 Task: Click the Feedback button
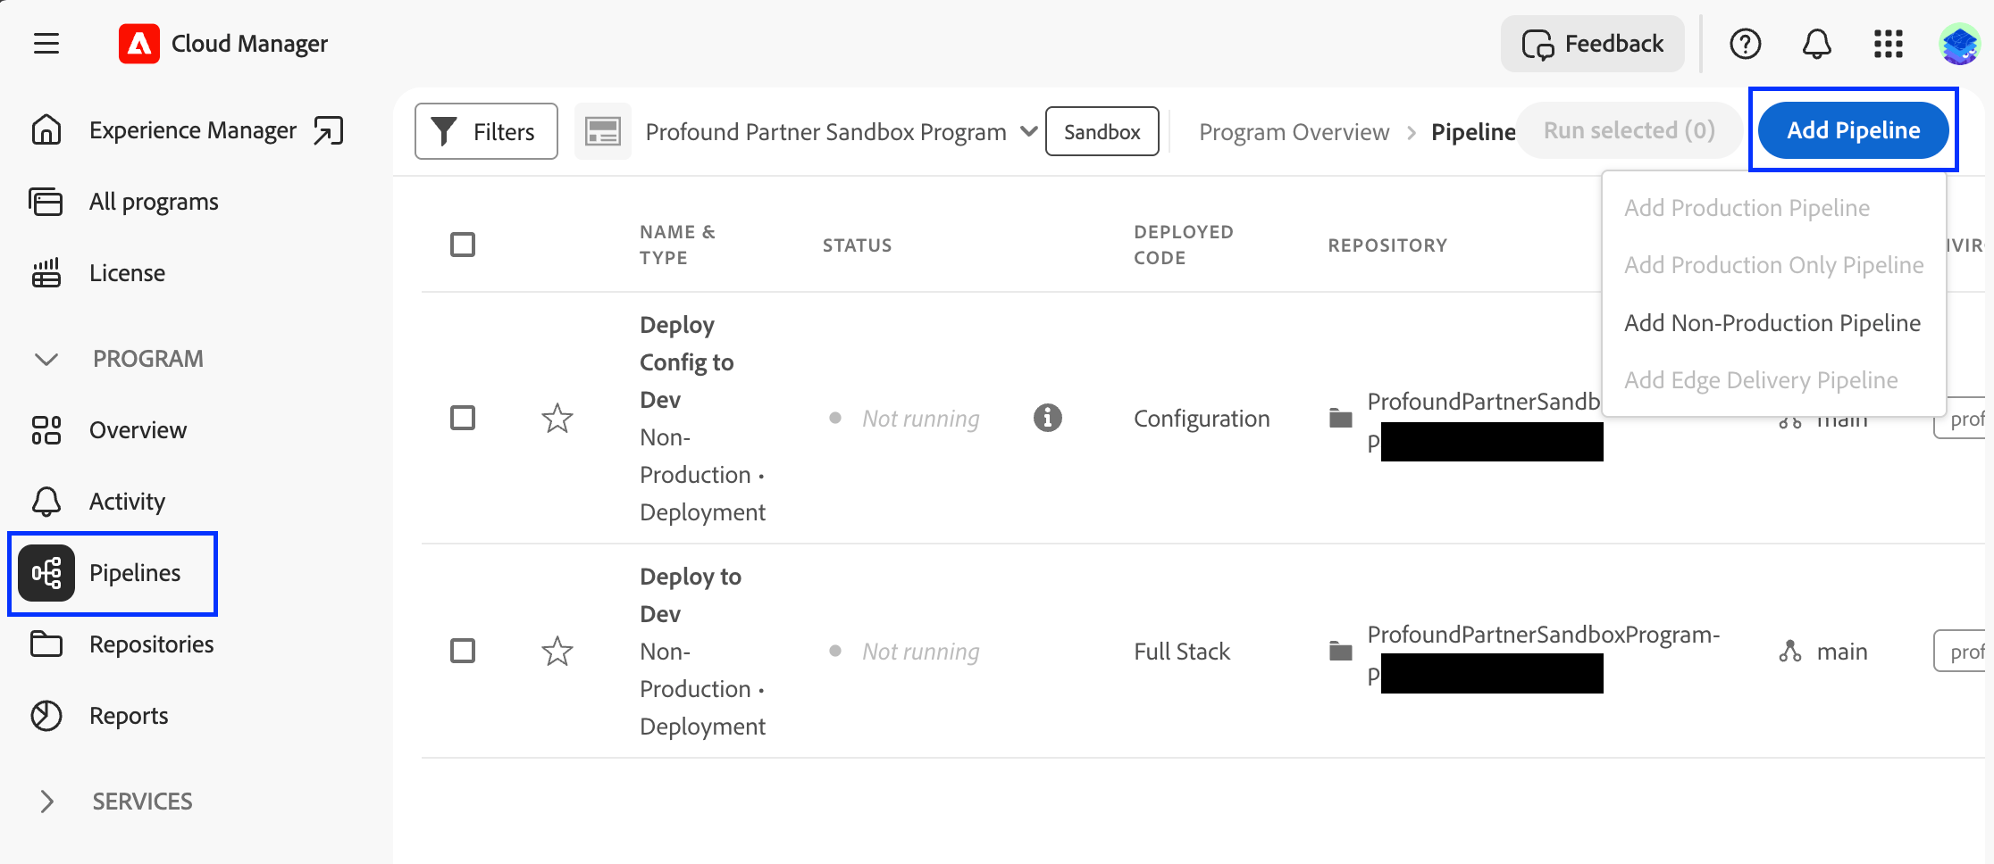pos(1593,44)
